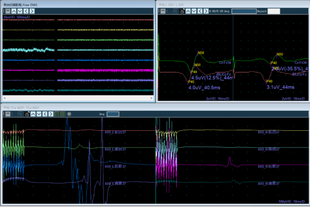Image resolution: width=310 pixels, height=207 pixels.
Task: Click the left arrow in Free EMG toolbar
Action: (26, 11)
